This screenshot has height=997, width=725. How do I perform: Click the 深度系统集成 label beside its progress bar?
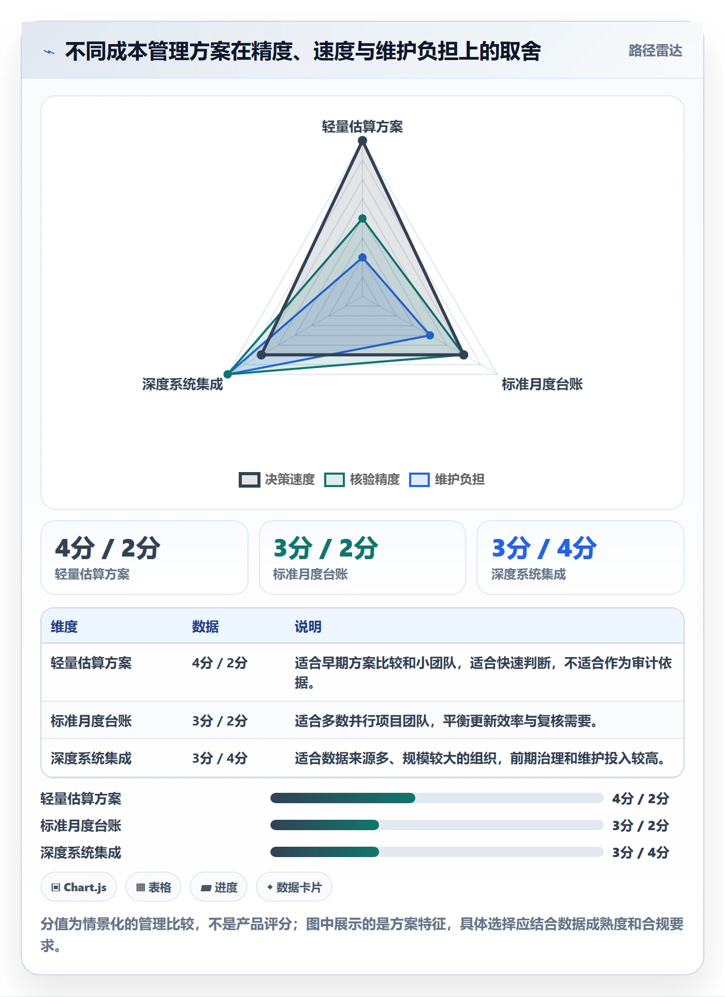[81, 852]
